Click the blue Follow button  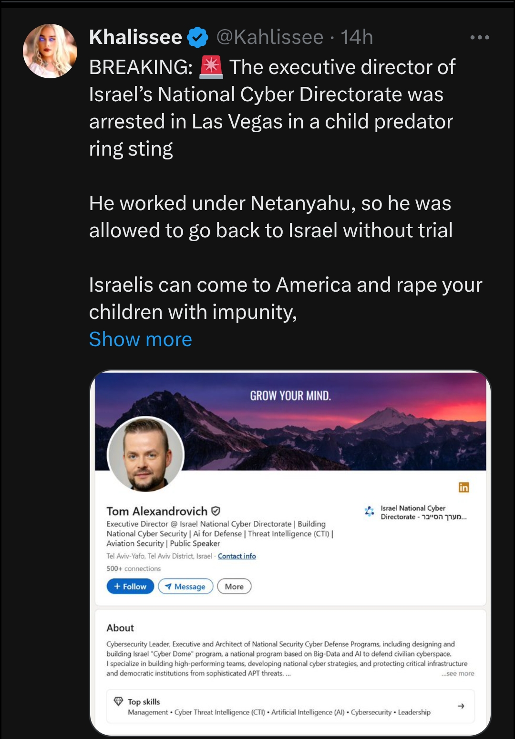coord(130,586)
